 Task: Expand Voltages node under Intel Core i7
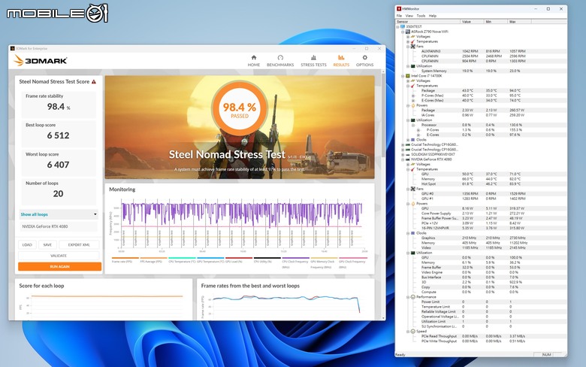tap(408, 80)
